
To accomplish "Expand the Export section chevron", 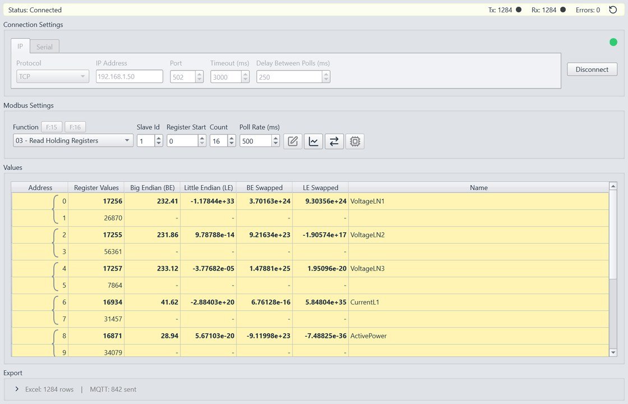I will [x=17, y=389].
